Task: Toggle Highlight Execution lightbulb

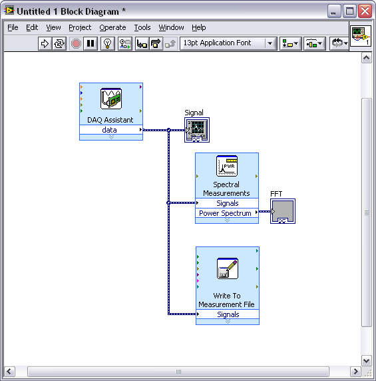Action: (x=108, y=44)
